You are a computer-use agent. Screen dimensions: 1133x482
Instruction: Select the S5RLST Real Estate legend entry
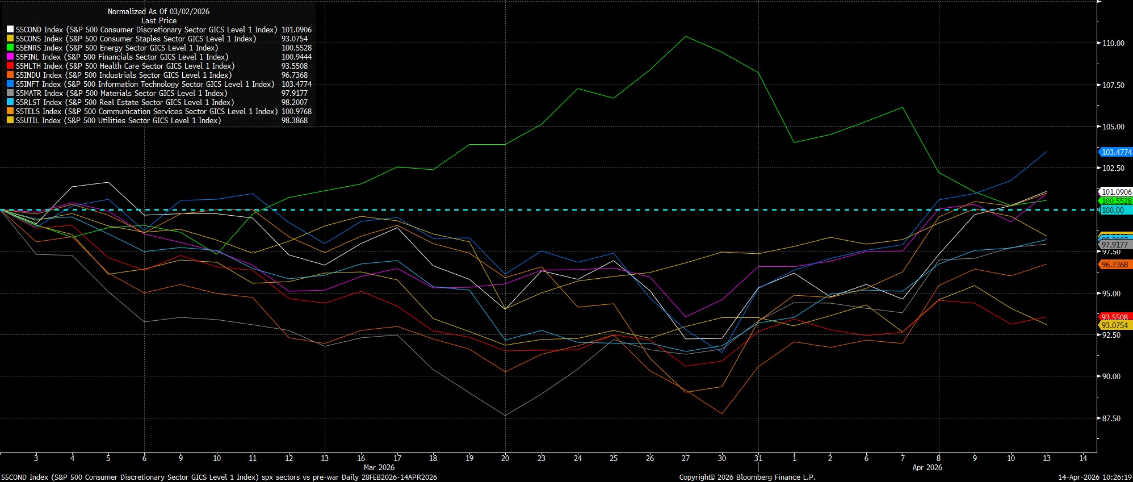tap(124, 102)
